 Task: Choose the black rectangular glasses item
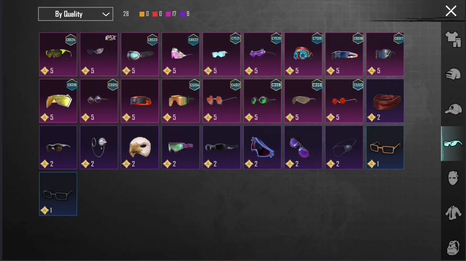[58, 194]
